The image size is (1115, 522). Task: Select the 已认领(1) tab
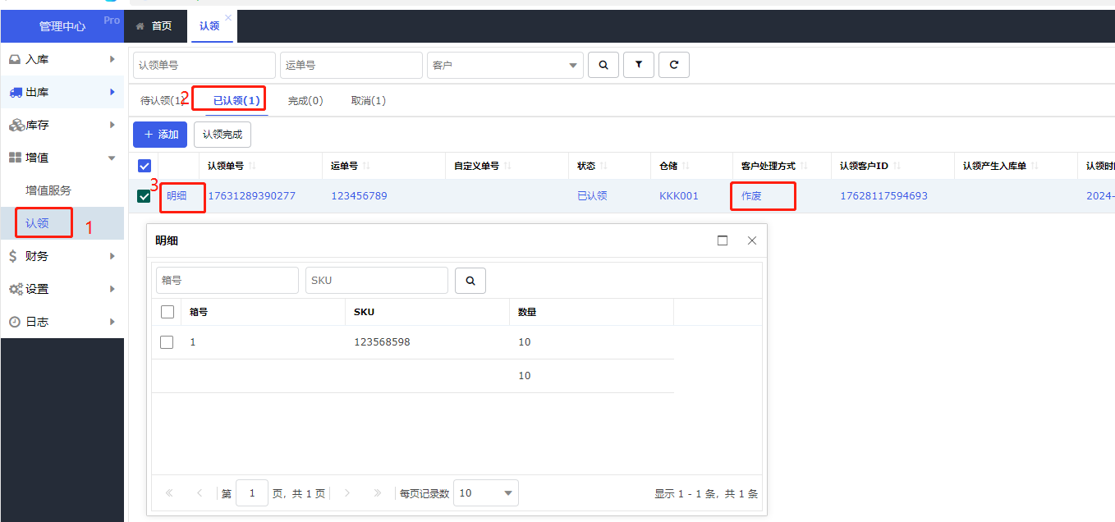(236, 101)
